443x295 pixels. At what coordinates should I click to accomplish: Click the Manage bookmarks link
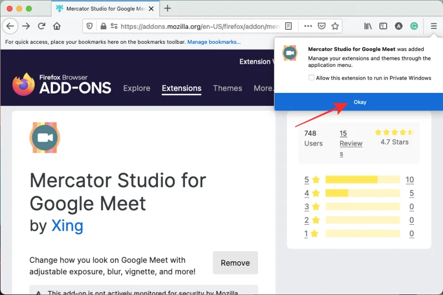pyautogui.click(x=213, y=42)
